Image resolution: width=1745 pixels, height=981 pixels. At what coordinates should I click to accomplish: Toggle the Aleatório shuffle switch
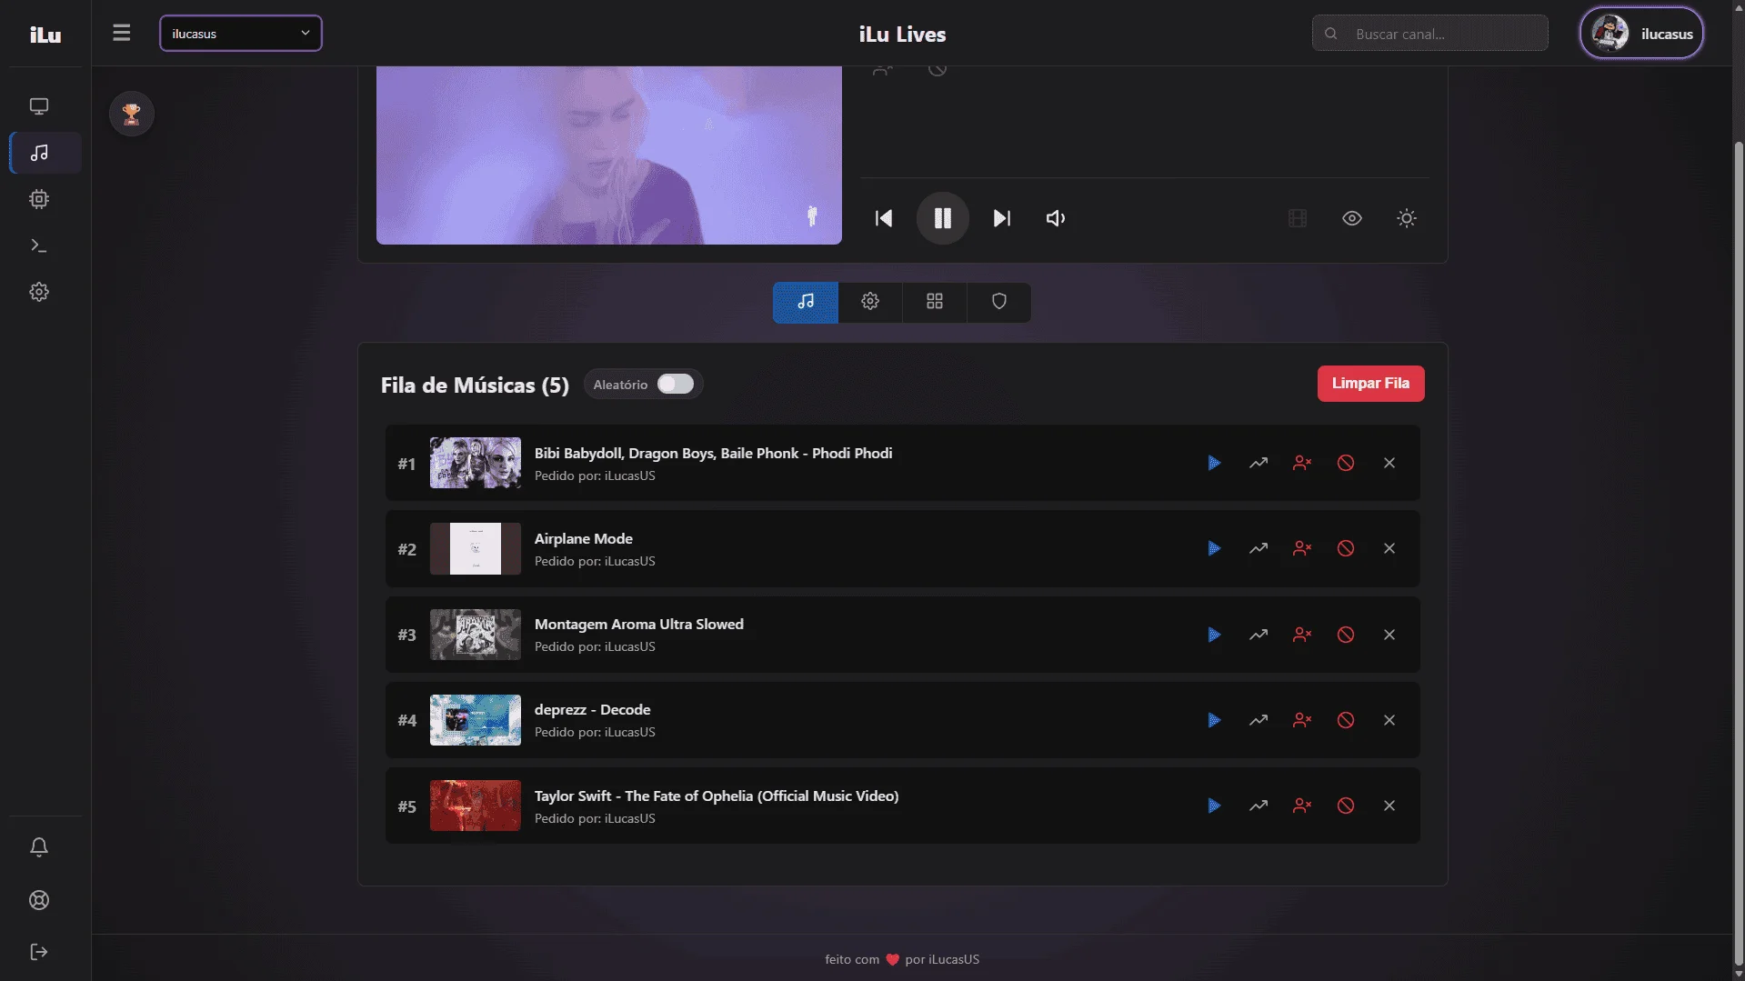pyautogui.click(x=676, y=384)
